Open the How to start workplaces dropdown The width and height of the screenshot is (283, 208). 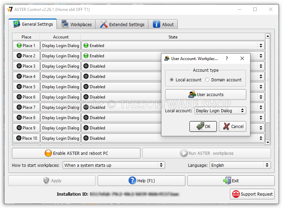pyautogui.click(x=114, y=165)
